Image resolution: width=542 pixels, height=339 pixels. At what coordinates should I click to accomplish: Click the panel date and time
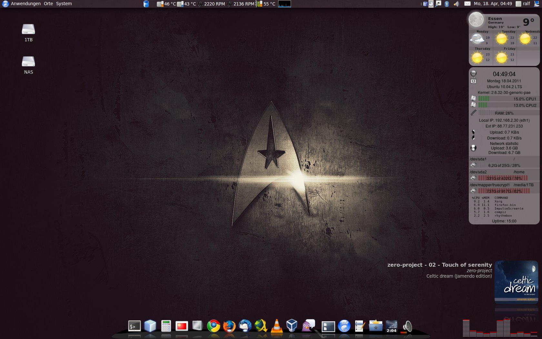click(x=493, y=4)
